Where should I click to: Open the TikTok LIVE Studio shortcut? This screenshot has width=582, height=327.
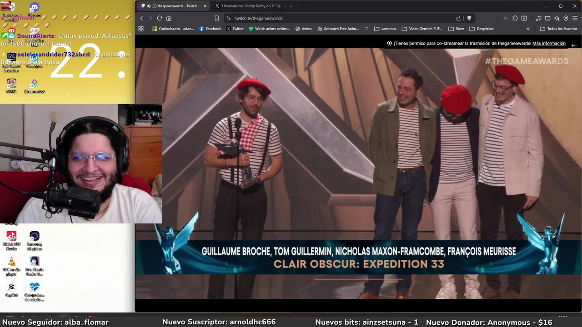[11, 241]
